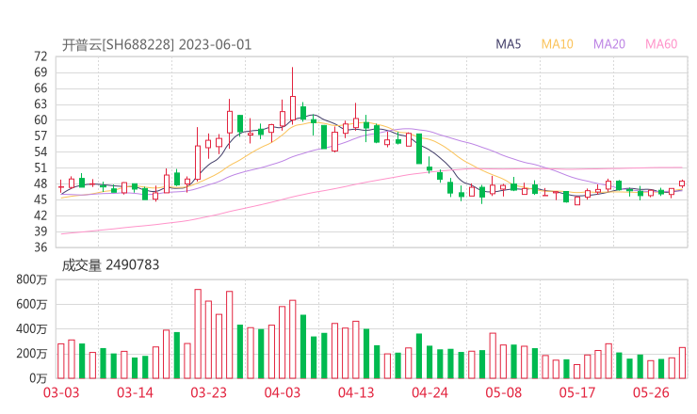Viewport: 697px width, 414px height.
Task: Click the 0万 volume axis label
Action: [39, 378]
